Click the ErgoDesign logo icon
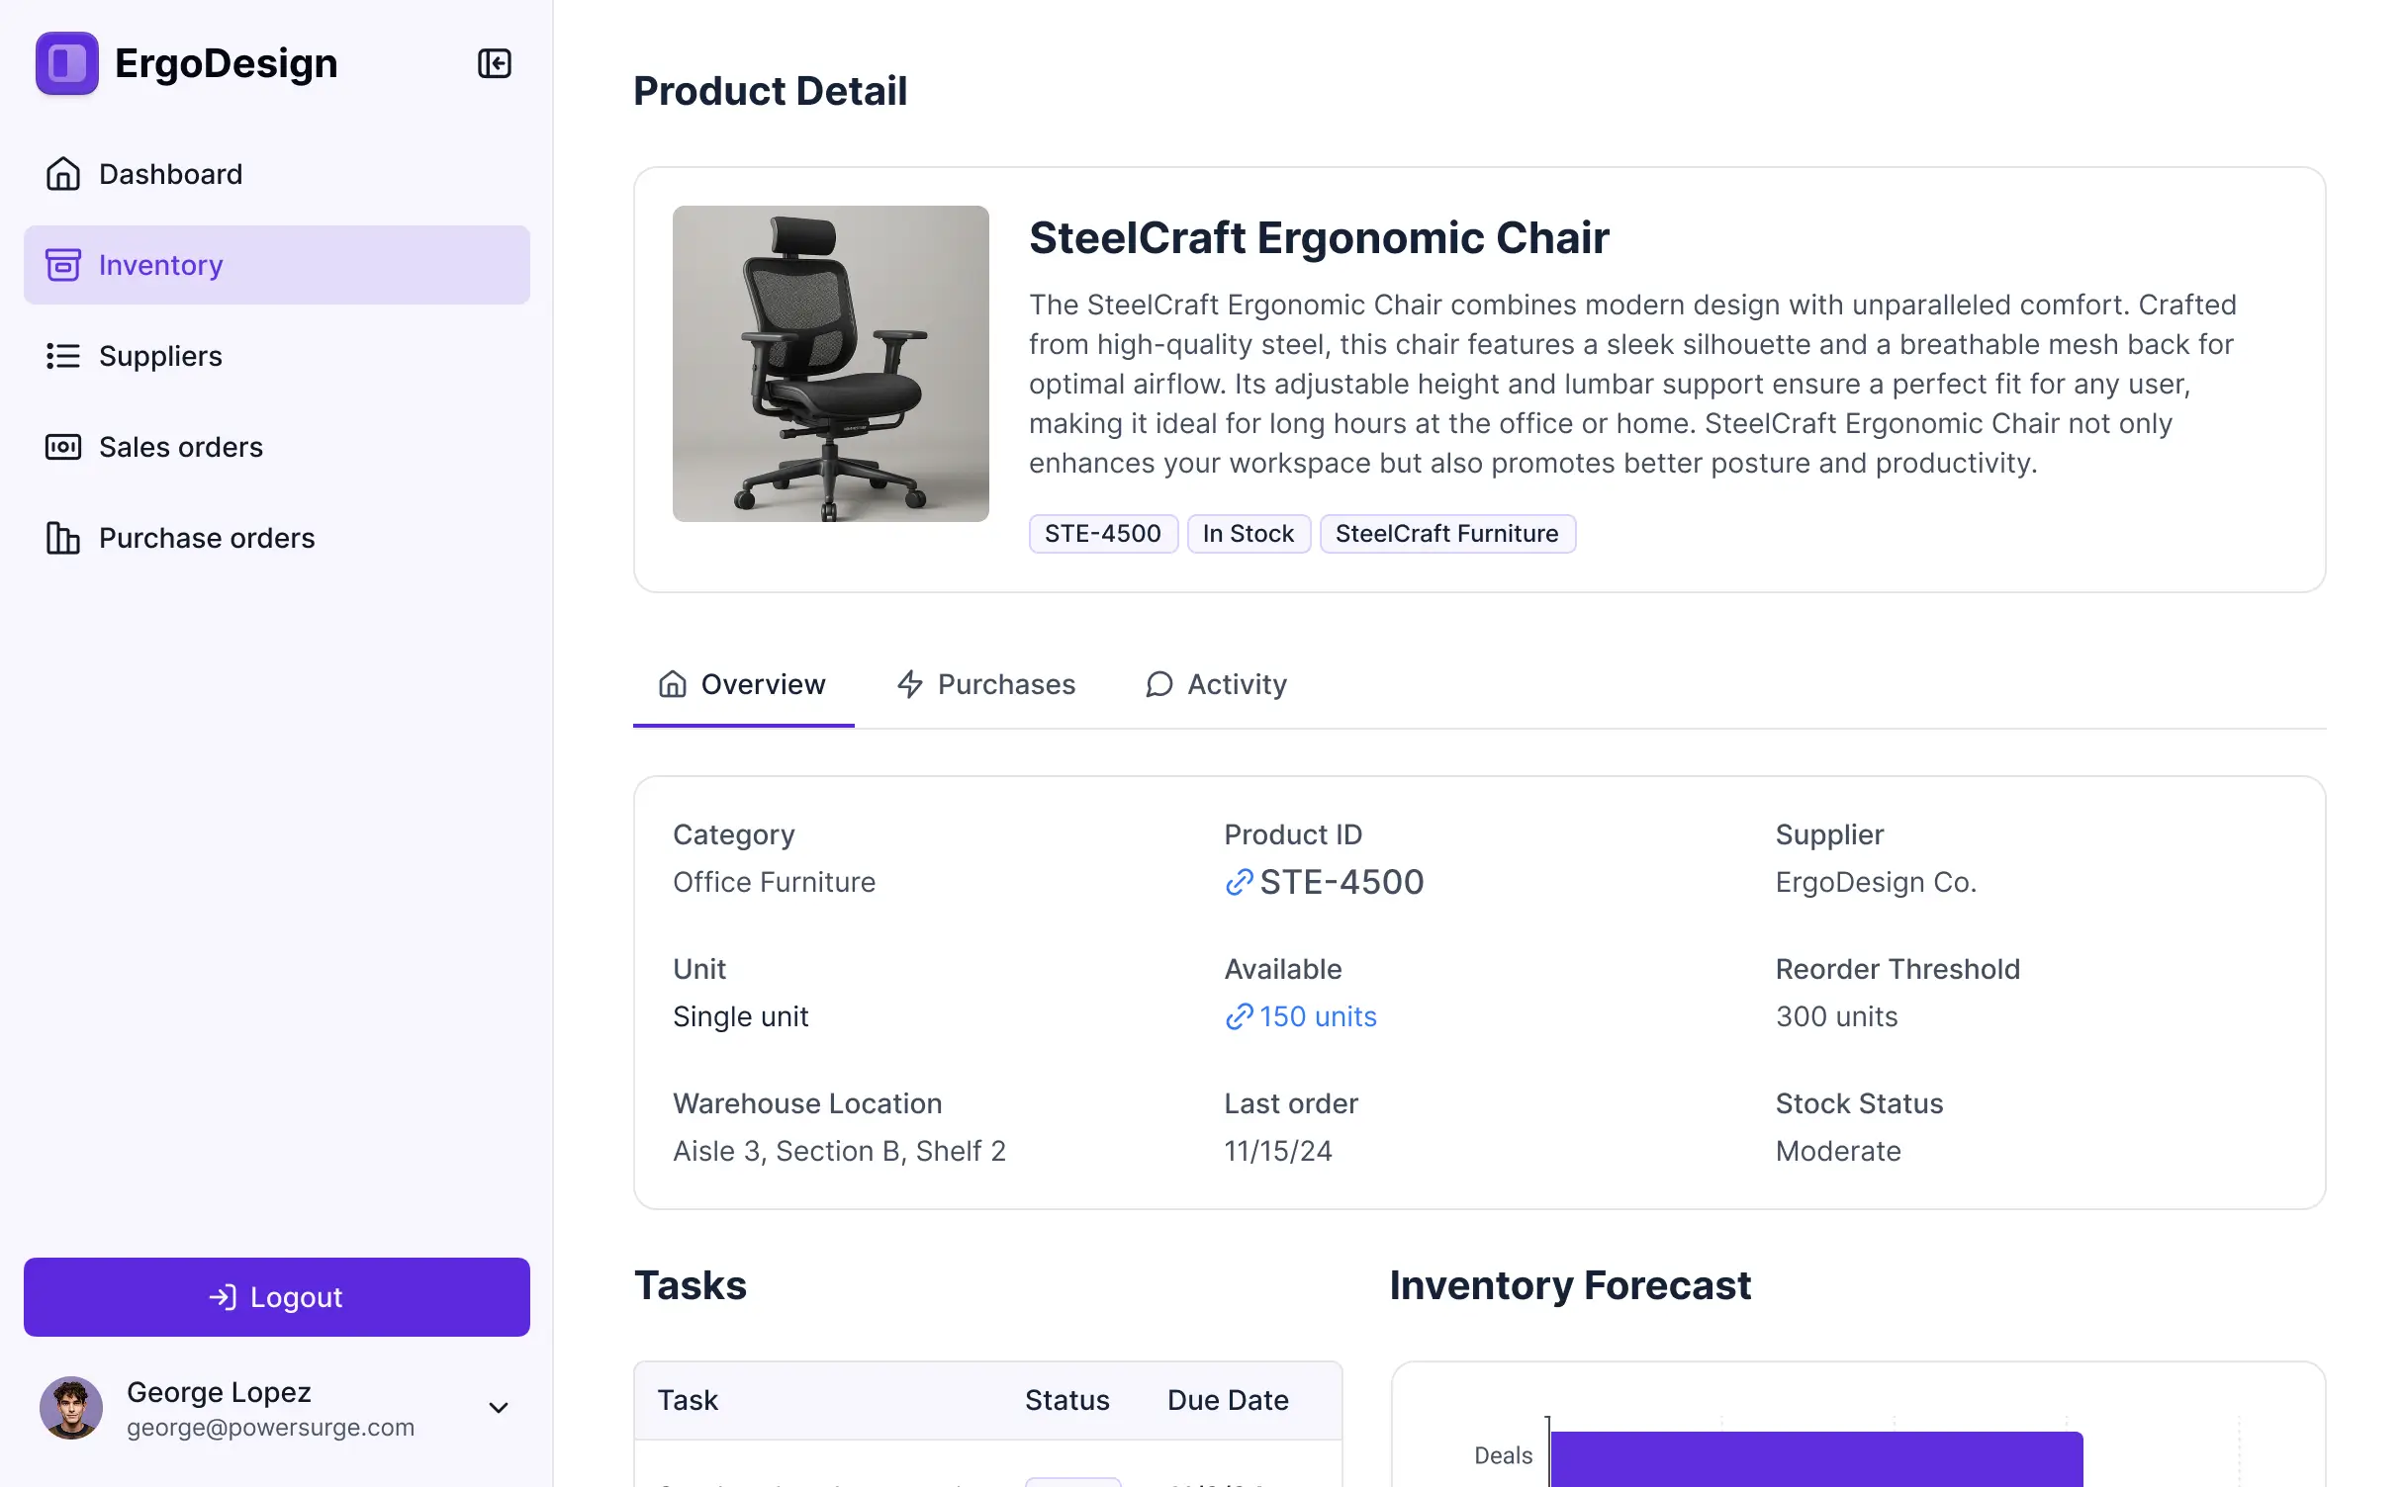The width and height of the screenshot is (2406, 1487). tap(65, 63)
